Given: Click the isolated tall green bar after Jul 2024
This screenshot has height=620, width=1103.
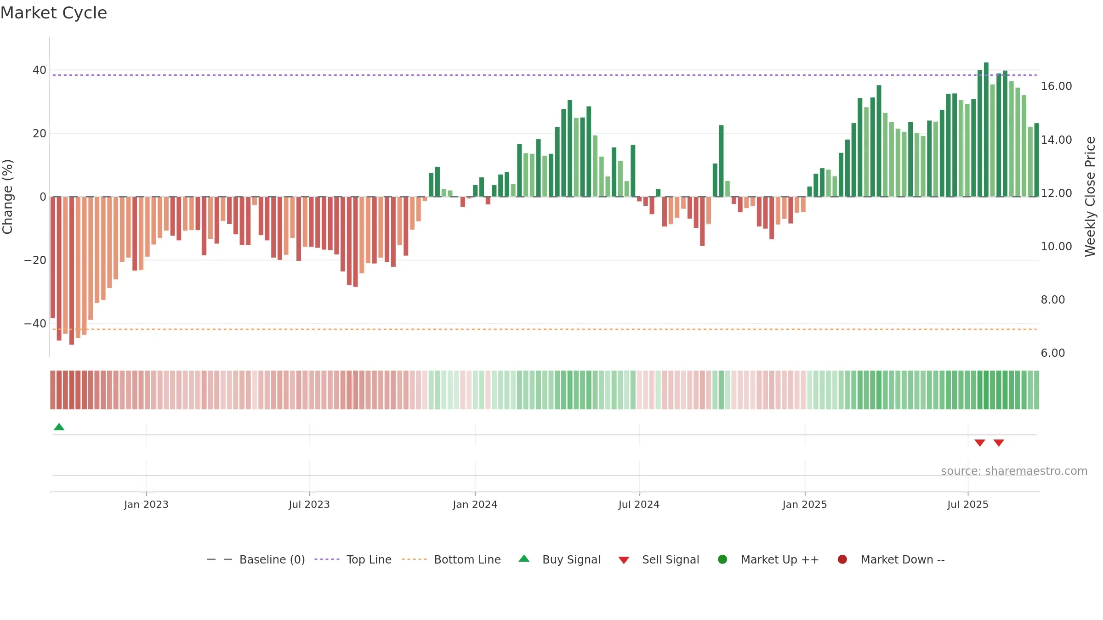Looking at the screenshot, I should 722,161.
